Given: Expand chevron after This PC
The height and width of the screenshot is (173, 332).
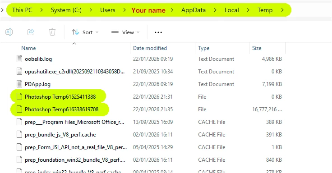Looking at the screenshot, I should click(41, 10).
